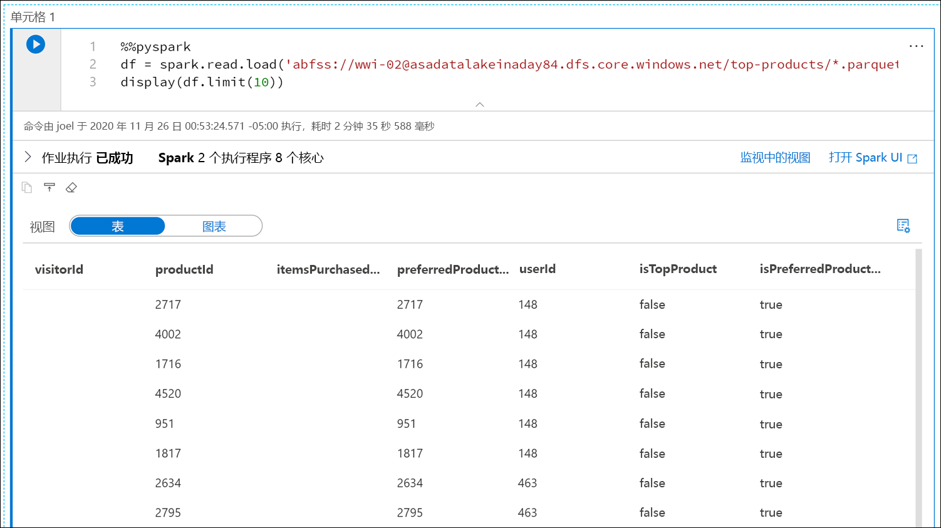Click the table vertical scrollbar
Viewport: 941px width, 528px height.
click(x=918, y=388)
